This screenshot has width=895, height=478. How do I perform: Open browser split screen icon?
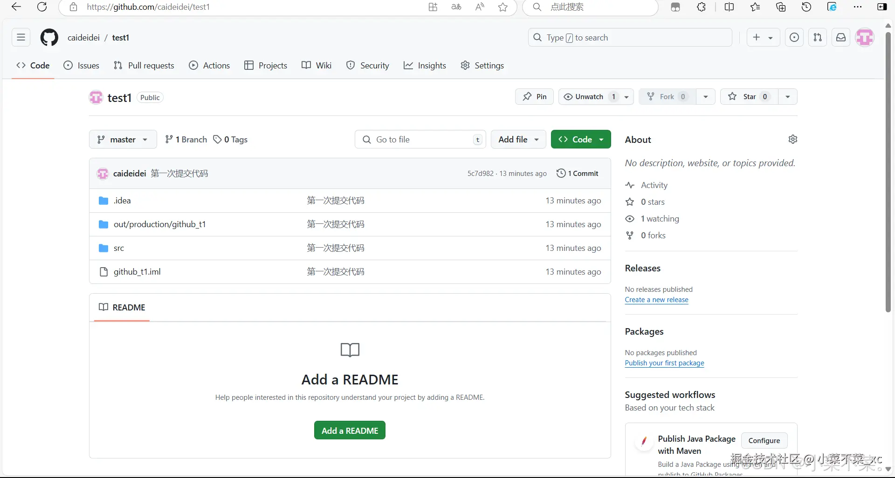point(730,7)
